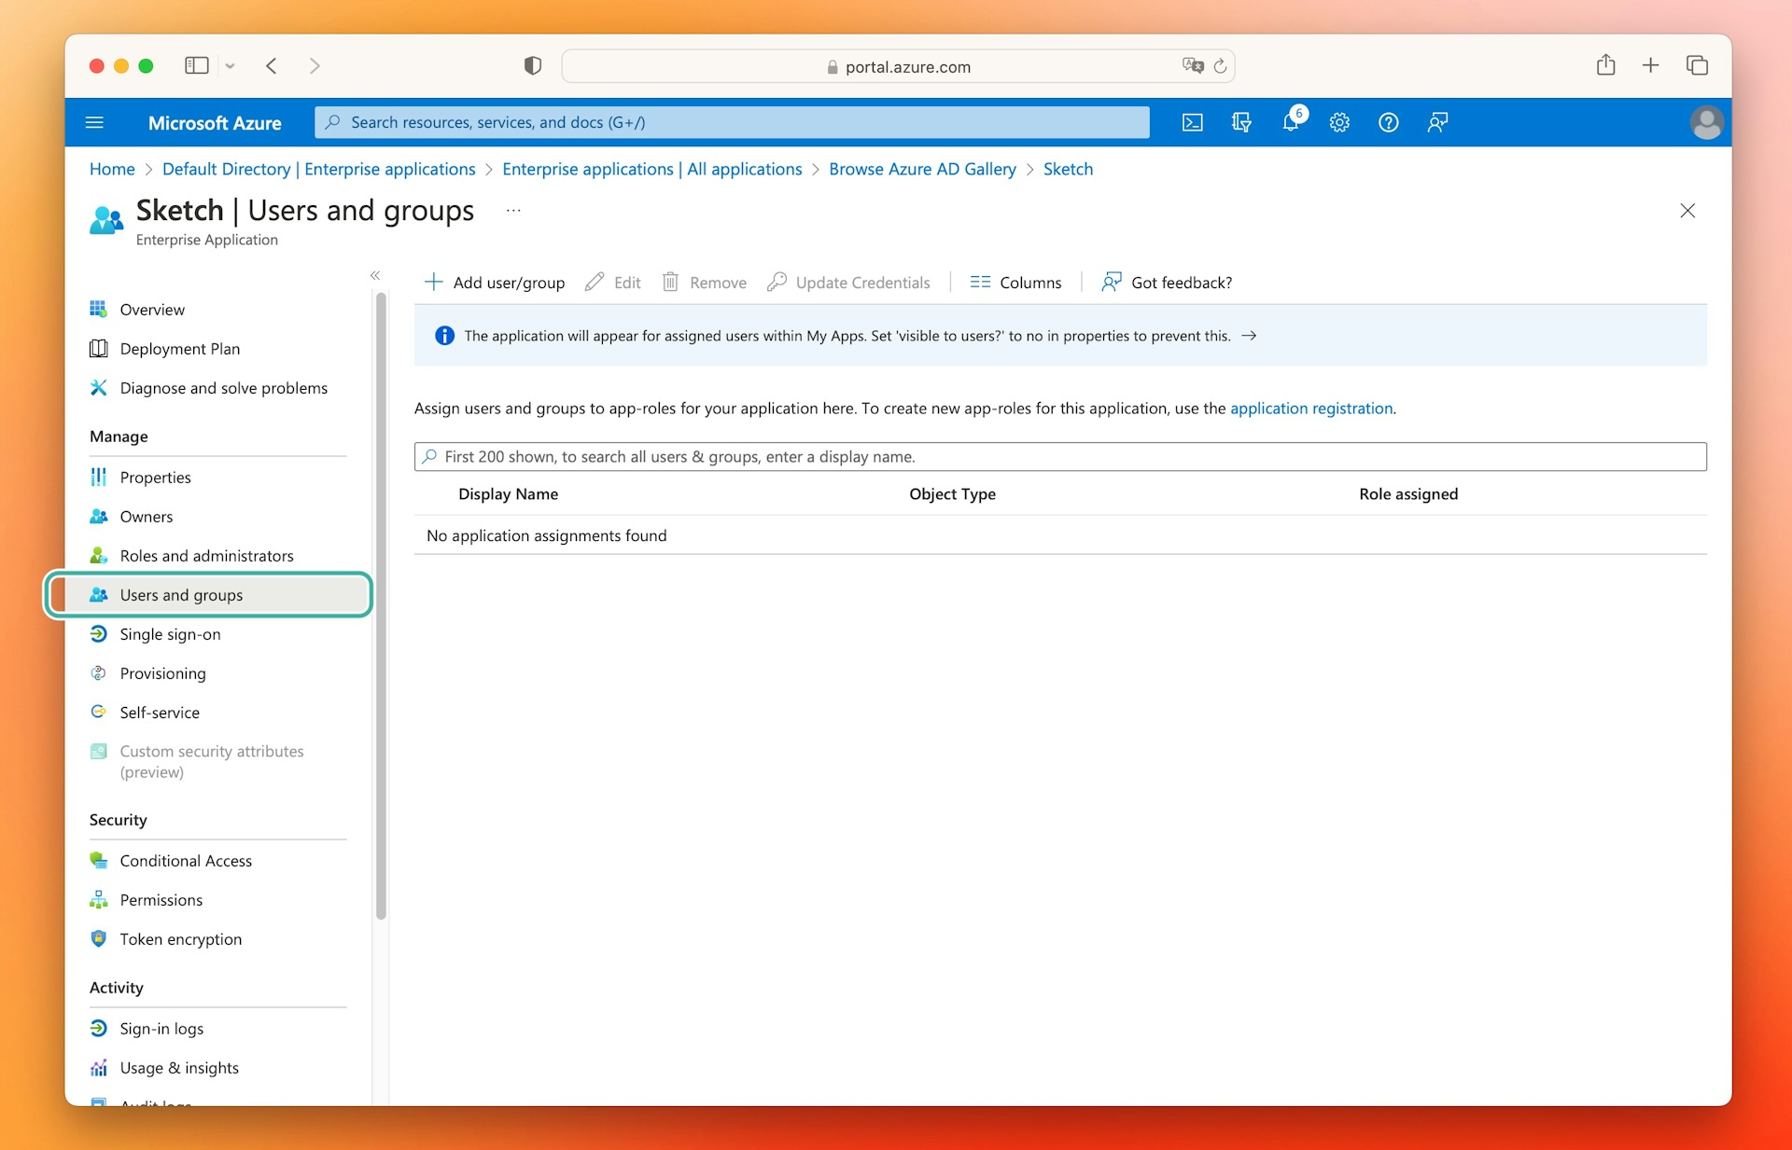1792x1150 pixels.
Task: Click Add user/group button
Action: tap(495, 283)
